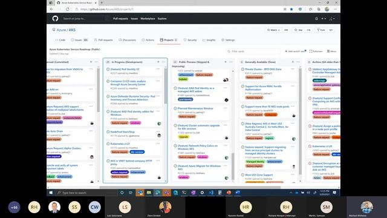The height and width of the screenshot is (218, 387).
Task: Click the In Progress column vertical scrollbar
Action: pyautogui.click(x=166, y=87)
